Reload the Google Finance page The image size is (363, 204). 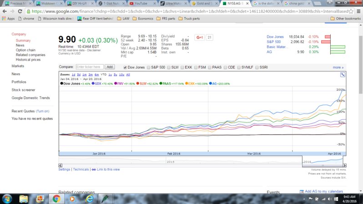tap(20, 11)
